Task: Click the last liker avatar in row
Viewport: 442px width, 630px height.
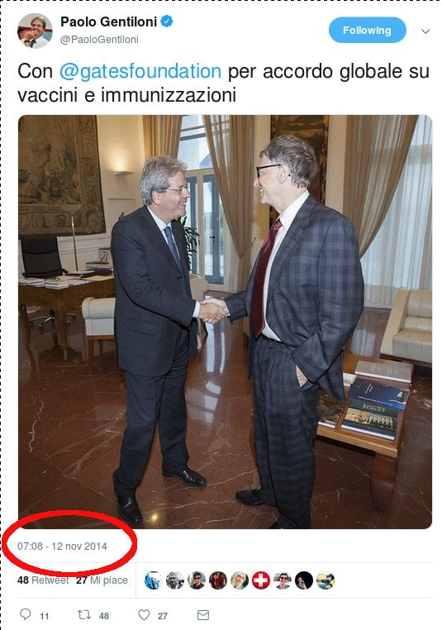Action: [x=326, y=580]
